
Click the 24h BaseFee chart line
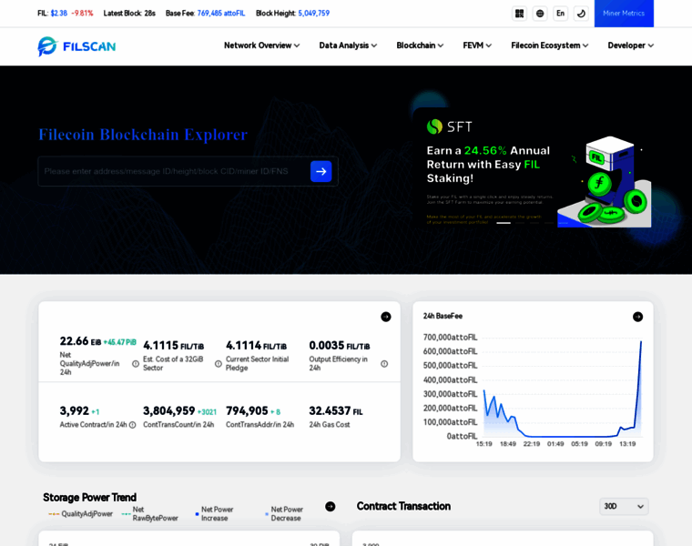click(563, 388)
